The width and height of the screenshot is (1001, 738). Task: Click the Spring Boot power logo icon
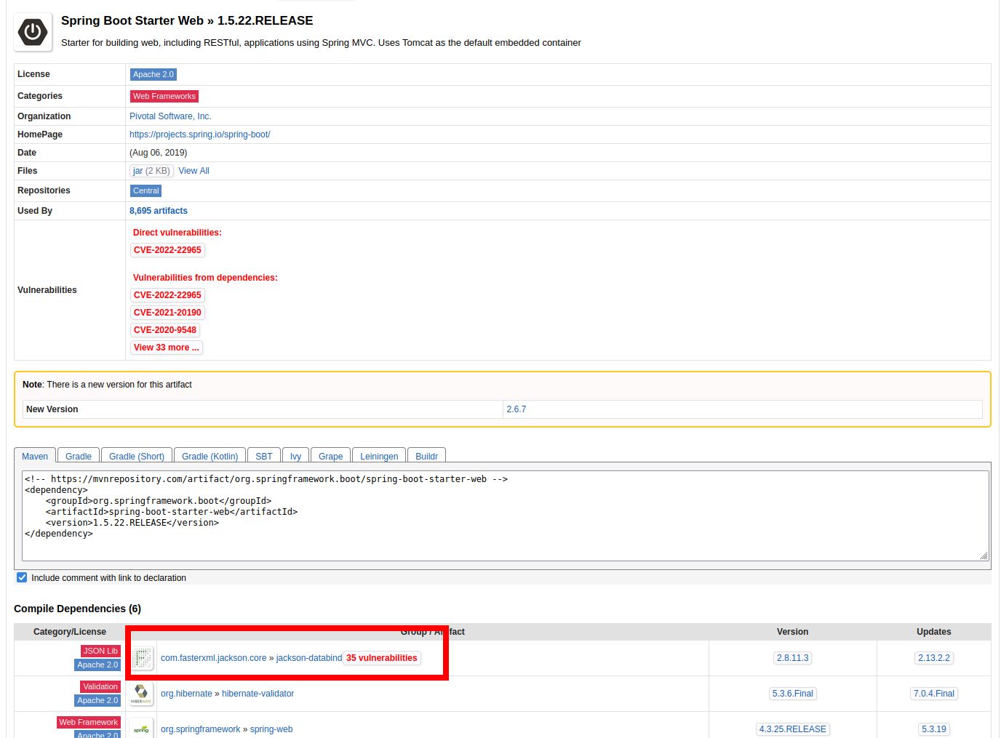(33, 32)
